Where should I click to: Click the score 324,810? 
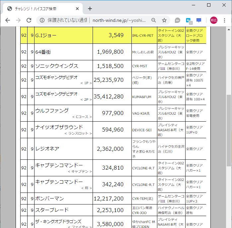click(x=113, y=168)
